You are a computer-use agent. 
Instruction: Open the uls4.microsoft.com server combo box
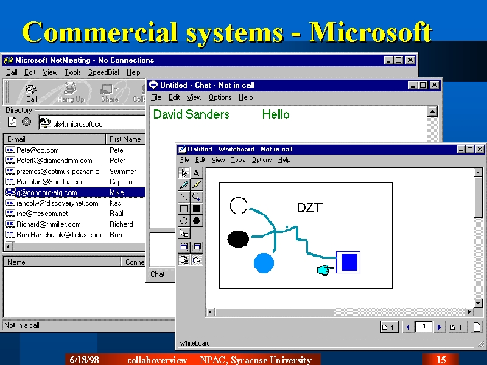tap(93, 123)
